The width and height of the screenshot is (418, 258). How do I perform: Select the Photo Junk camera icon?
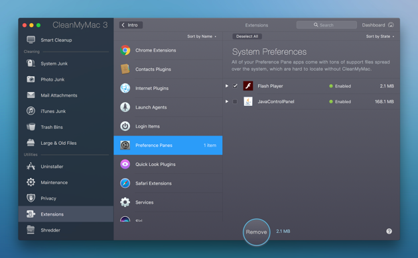coord(31,79)
